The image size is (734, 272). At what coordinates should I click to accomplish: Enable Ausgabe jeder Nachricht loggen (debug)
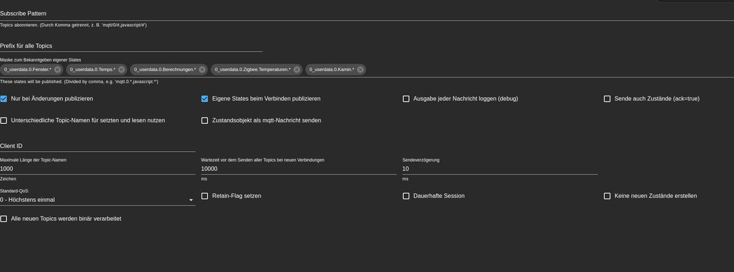coord(406,98)
